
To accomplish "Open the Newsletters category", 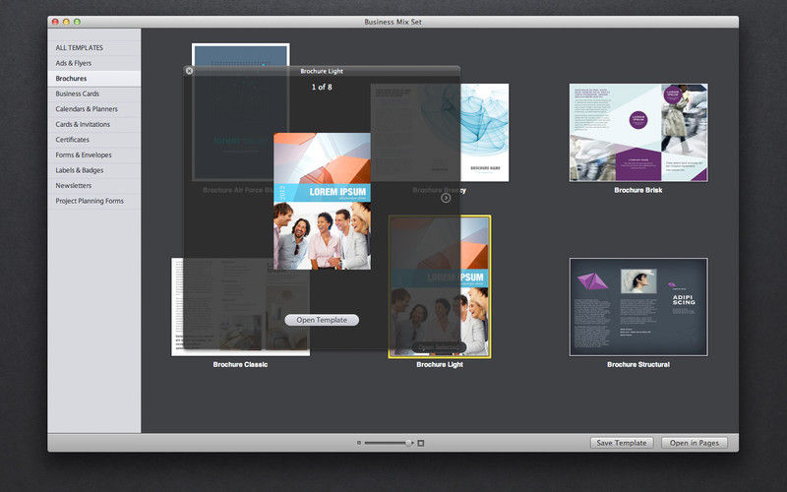I will [94, 186].
